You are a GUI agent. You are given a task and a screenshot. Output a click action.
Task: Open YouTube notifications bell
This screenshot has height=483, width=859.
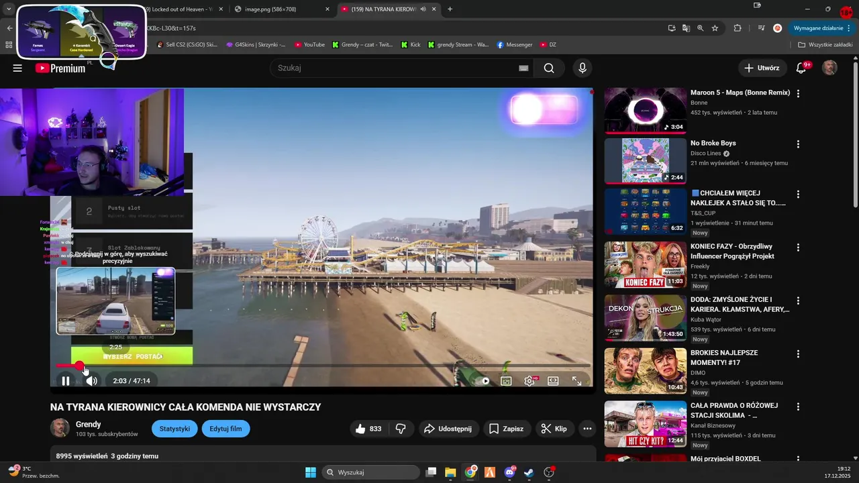801,68
